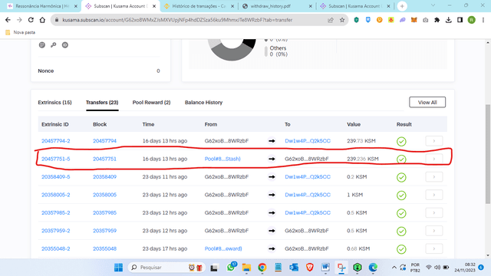This screenshot has height=276, width=491.
Task: Expand details of row 20358005-2
Action: tap(434, 195)
